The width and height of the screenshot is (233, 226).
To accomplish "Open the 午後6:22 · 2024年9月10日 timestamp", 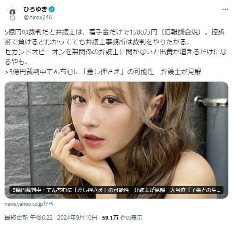I will click(64, 218).
